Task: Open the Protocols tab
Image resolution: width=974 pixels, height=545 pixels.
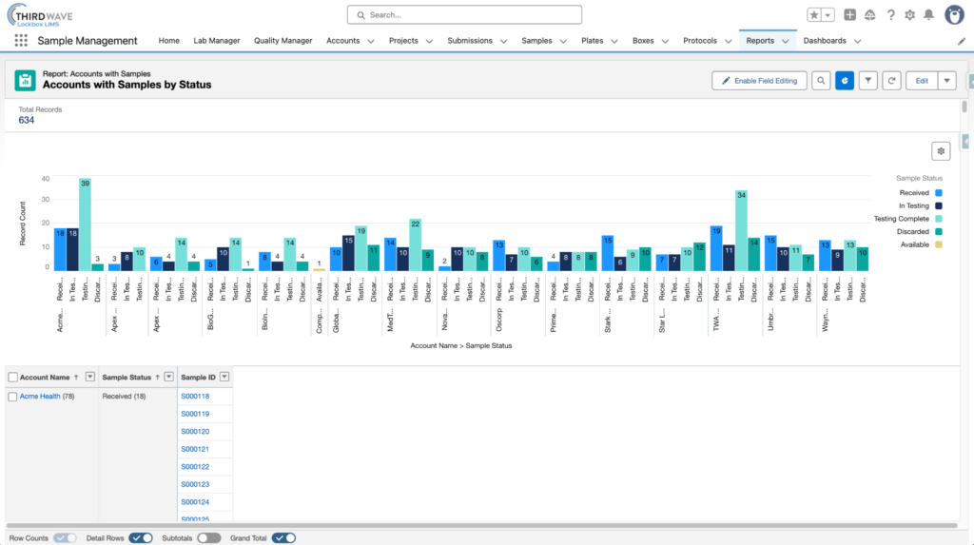Action: (x=700, y=40)
